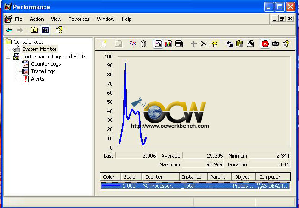The height and width of the screenshot is (208, 299).
Task: Open the graph Properties icon
Action: [x=250, y=44]
